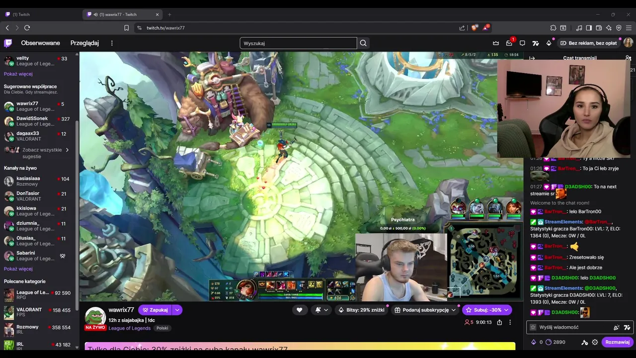Image resolution: width=636 pixels, height=358 pixels.
Task: Close the wawrix77 - Twitch tab
Action: click(158, 14)
